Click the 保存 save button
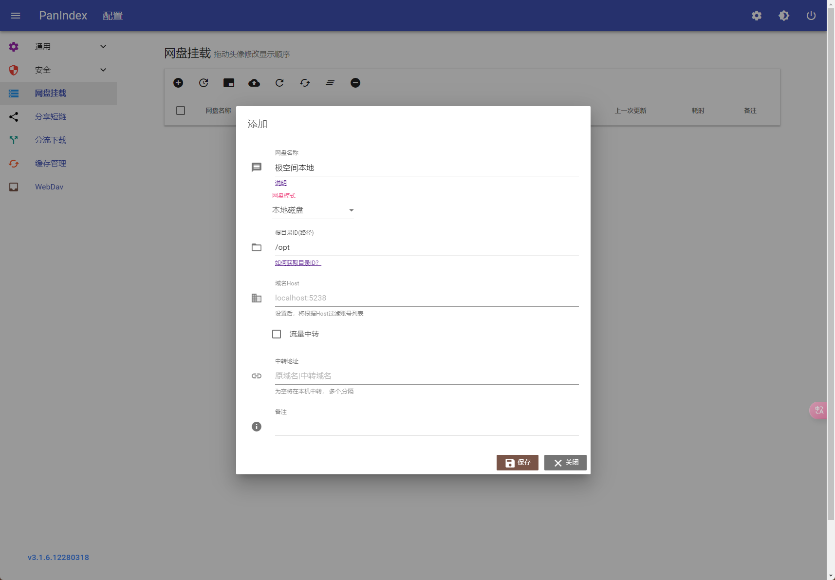The image size is (835, 580). pyautogui.click(x=517, y=463)
